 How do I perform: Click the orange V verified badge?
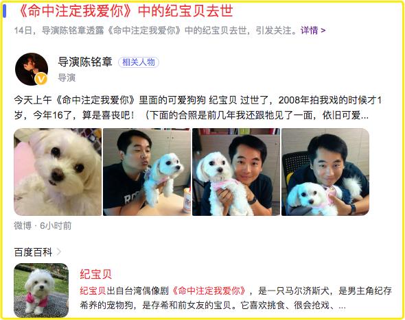(x=41, y=79)
